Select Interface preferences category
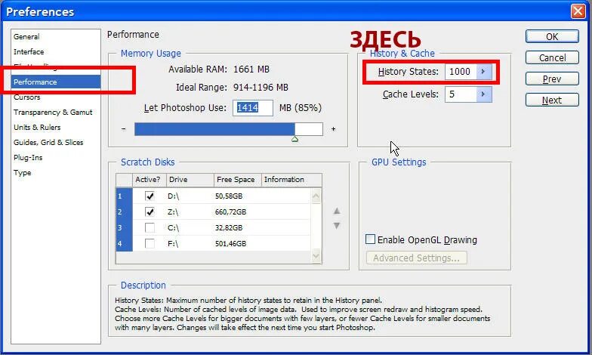This screenshot has height=355, width=592. click(x=29, y=51)
